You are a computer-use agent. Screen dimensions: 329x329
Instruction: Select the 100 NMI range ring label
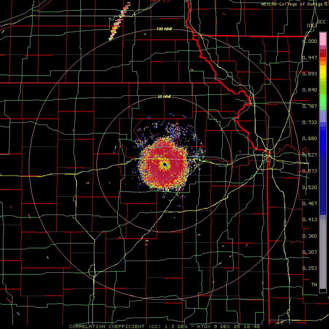tap(164, 29)
